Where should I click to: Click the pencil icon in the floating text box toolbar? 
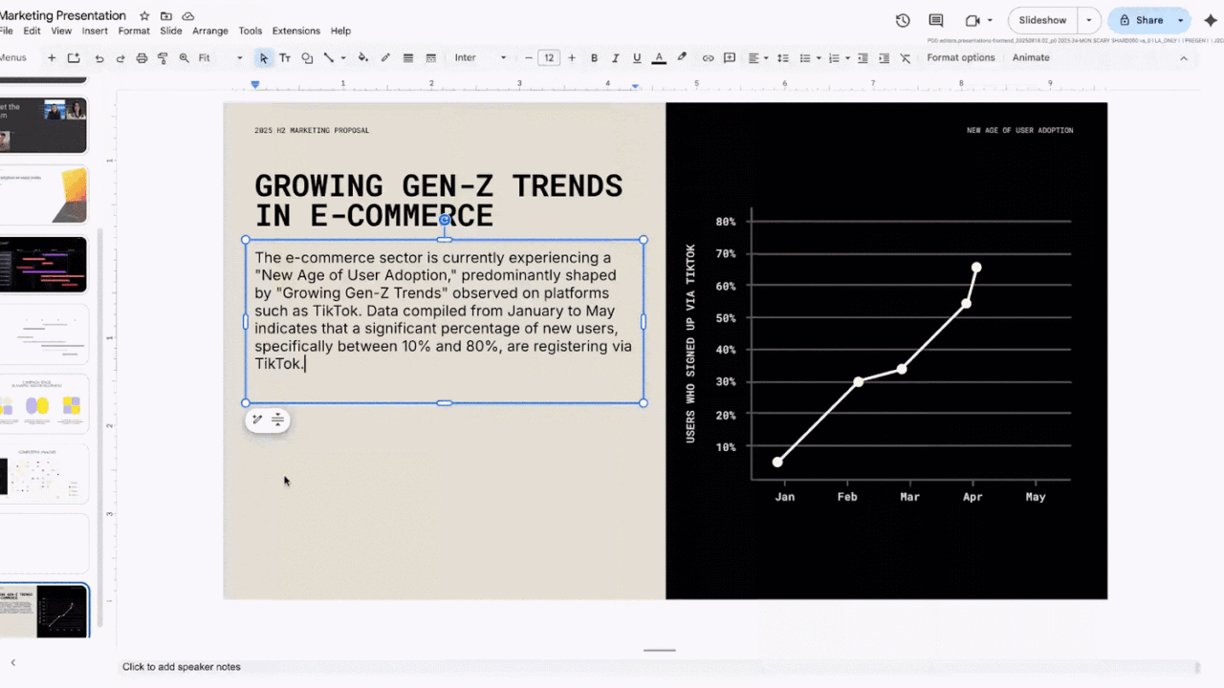[257, 419]
